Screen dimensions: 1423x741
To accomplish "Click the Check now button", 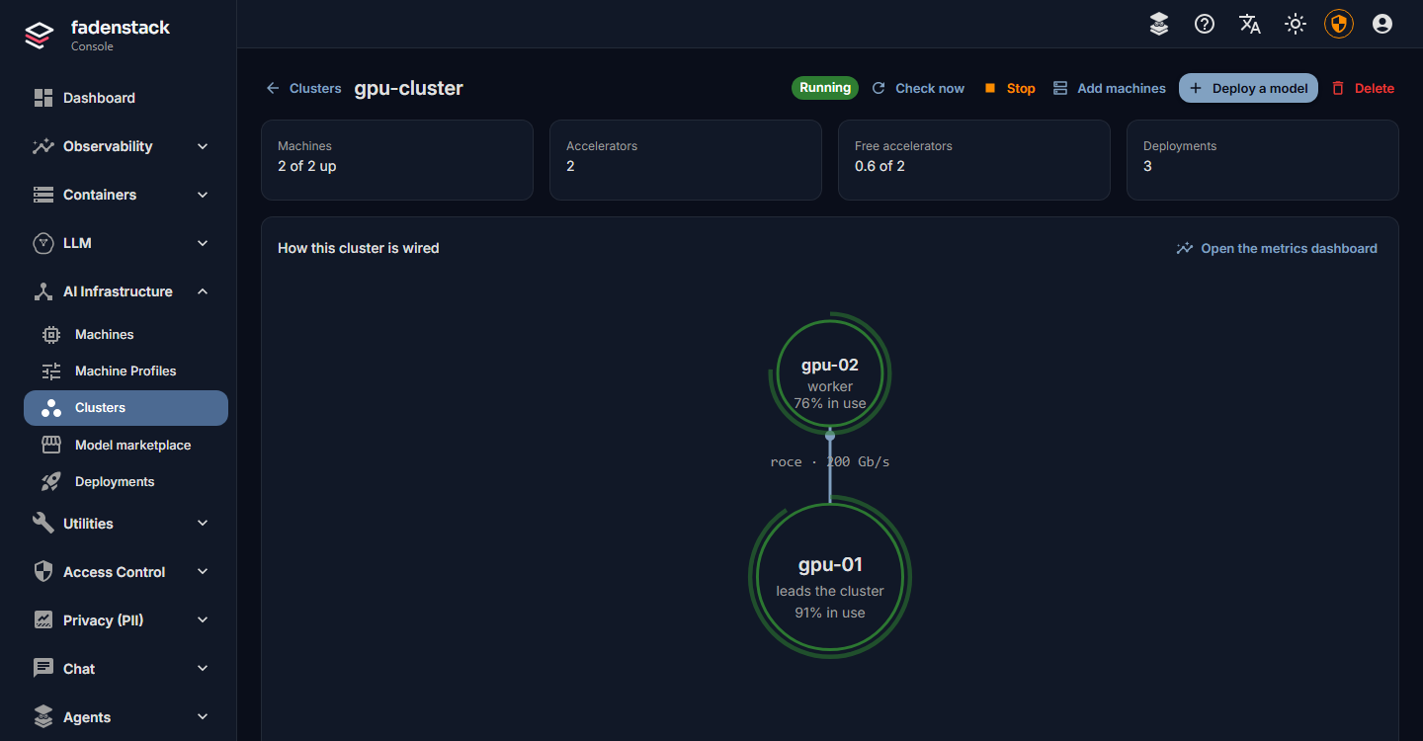I will click(918, 88).
